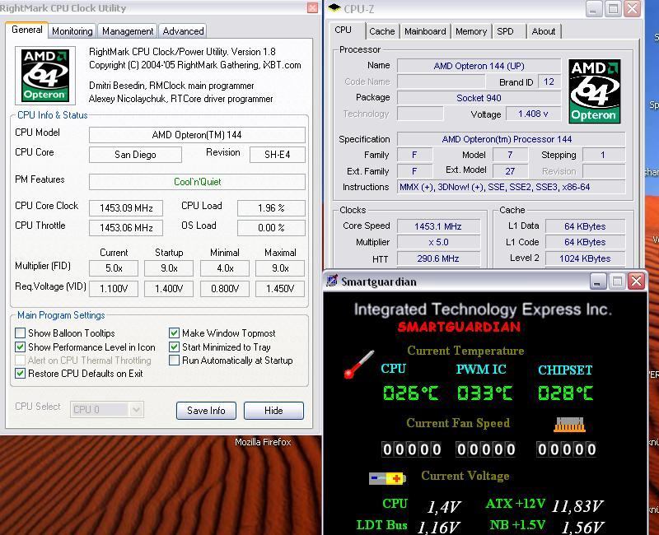Click the Instructions field in CPU-Z

pos(511,187)
